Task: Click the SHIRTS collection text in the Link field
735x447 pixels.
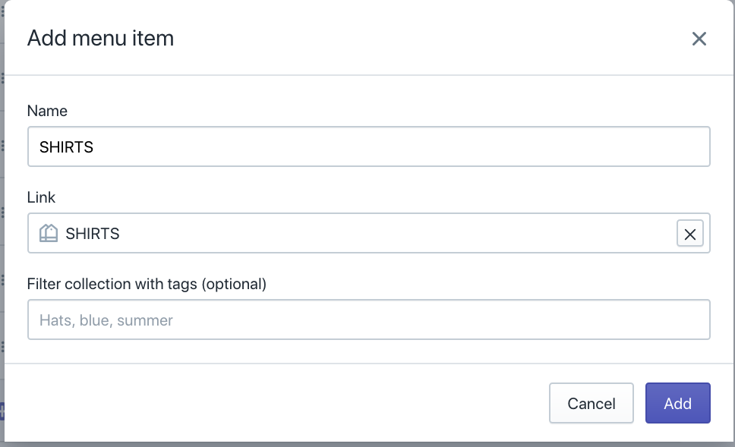Action: (93, 234)
